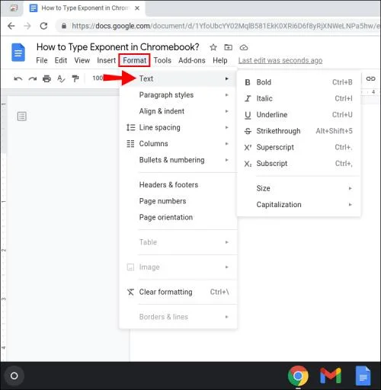Choose Clear formatting

click(x=178, y=292)
